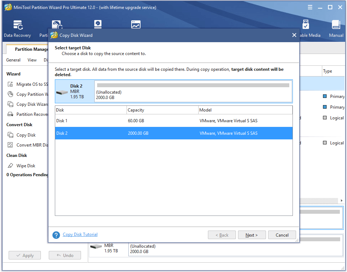The height and width of the screenshot is (272, 347).
Task: Click Disk 1 VMware Virtual S SAS model
Action: (x=228, y=121)
